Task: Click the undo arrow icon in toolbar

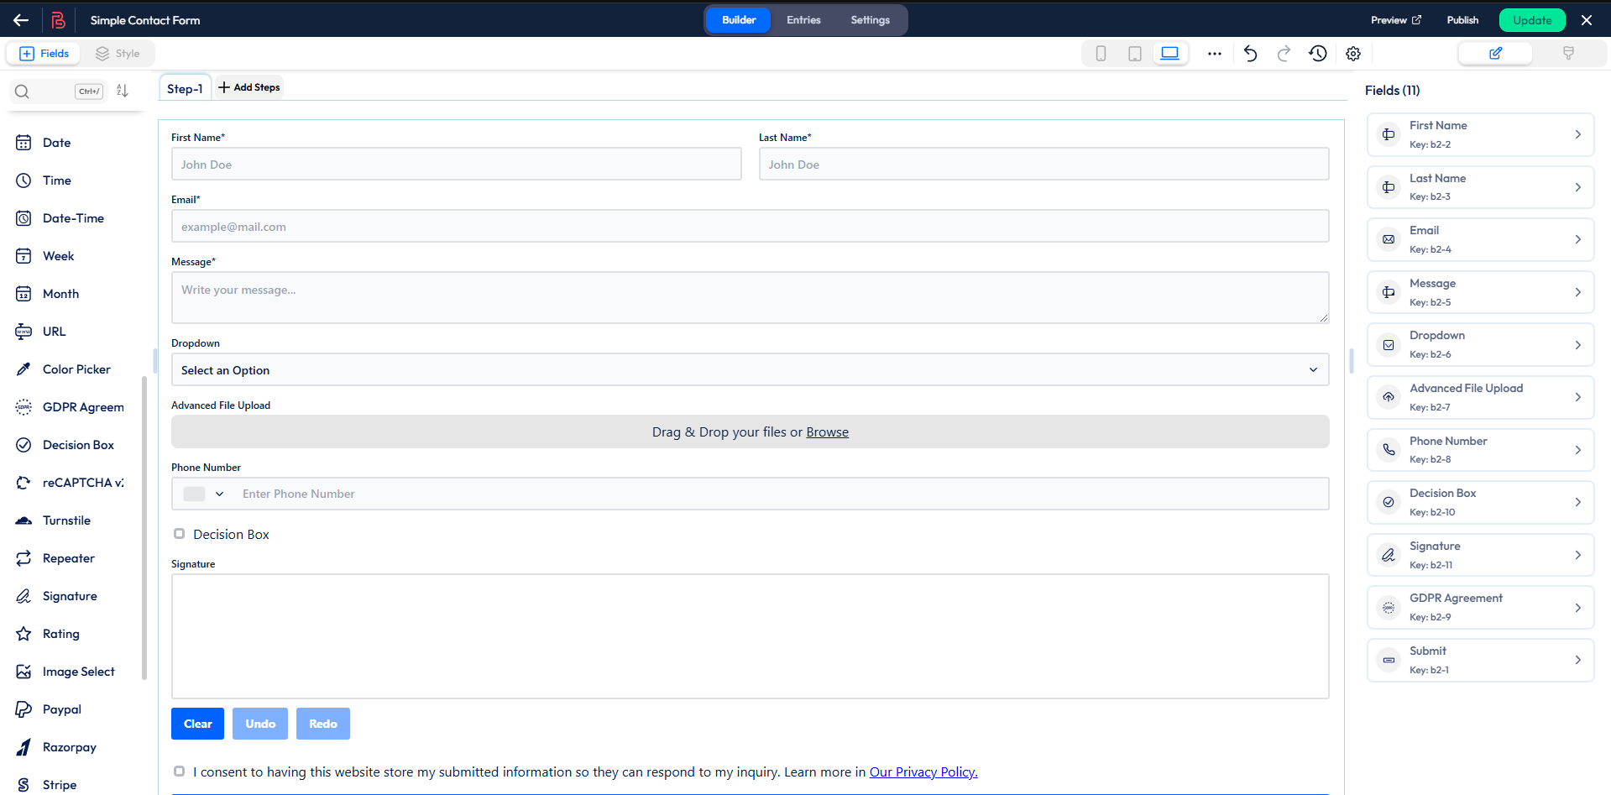Action: 1250,54
